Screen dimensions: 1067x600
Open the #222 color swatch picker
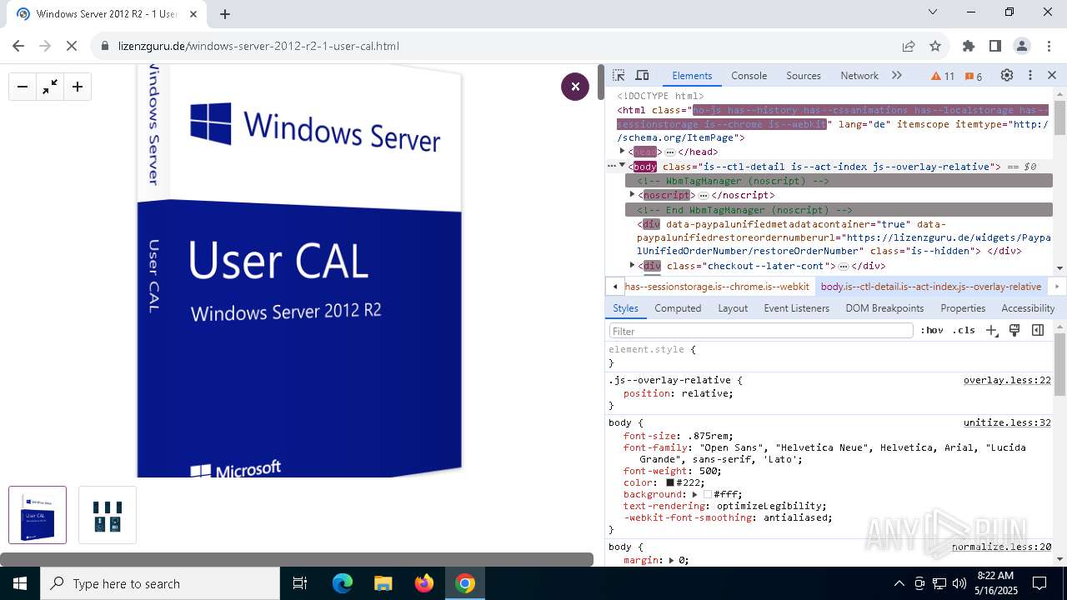tap(669, 482)
